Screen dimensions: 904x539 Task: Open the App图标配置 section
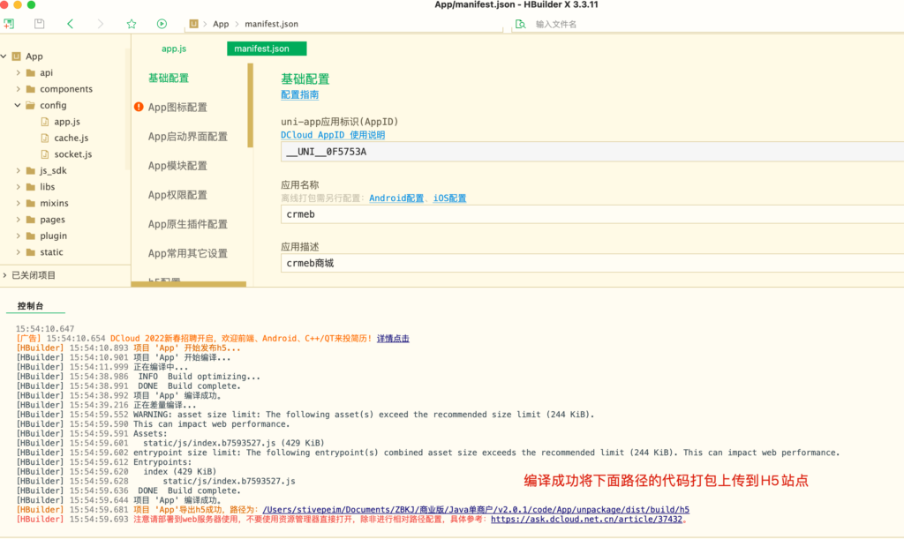(177, 107)
